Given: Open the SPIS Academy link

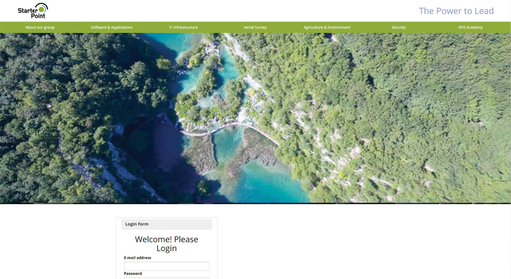Looking at the screenshot, I should 470,27.
